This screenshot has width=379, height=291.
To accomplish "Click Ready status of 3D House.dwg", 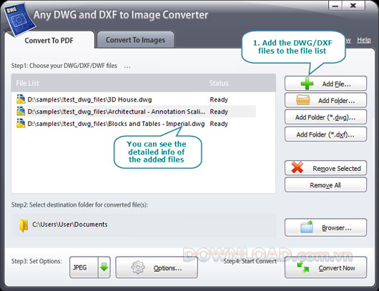I will 219,99.
